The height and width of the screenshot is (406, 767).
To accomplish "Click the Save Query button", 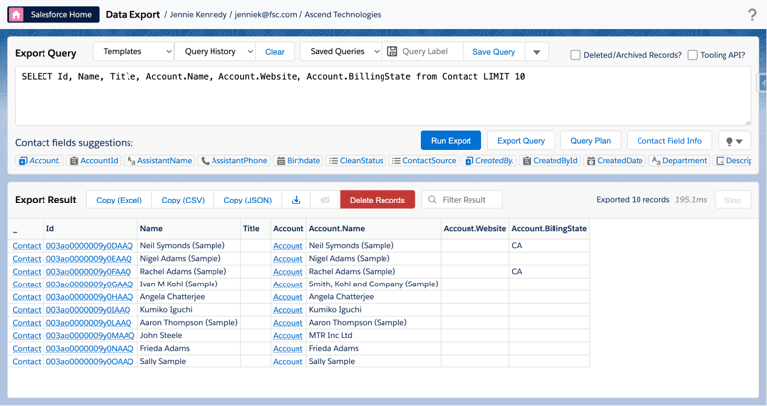I will click(493, 51).
